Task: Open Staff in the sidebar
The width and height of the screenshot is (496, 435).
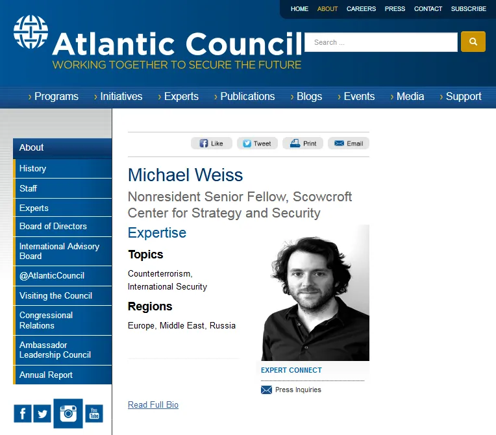Action: pos(62,188)
